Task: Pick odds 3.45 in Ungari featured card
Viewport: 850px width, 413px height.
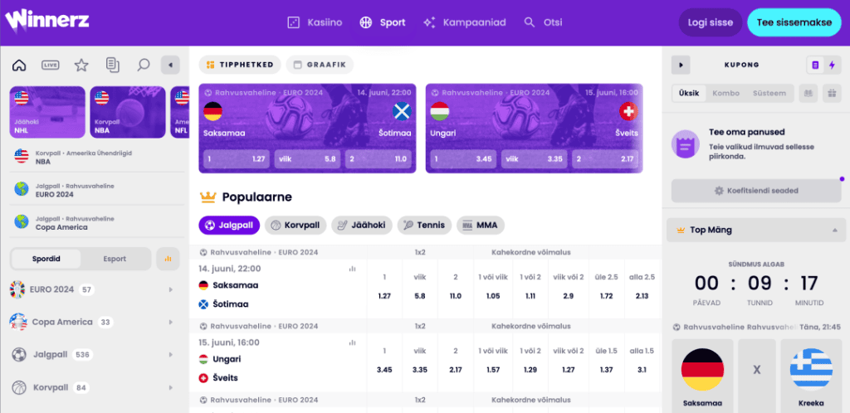Action: point(463,160)
